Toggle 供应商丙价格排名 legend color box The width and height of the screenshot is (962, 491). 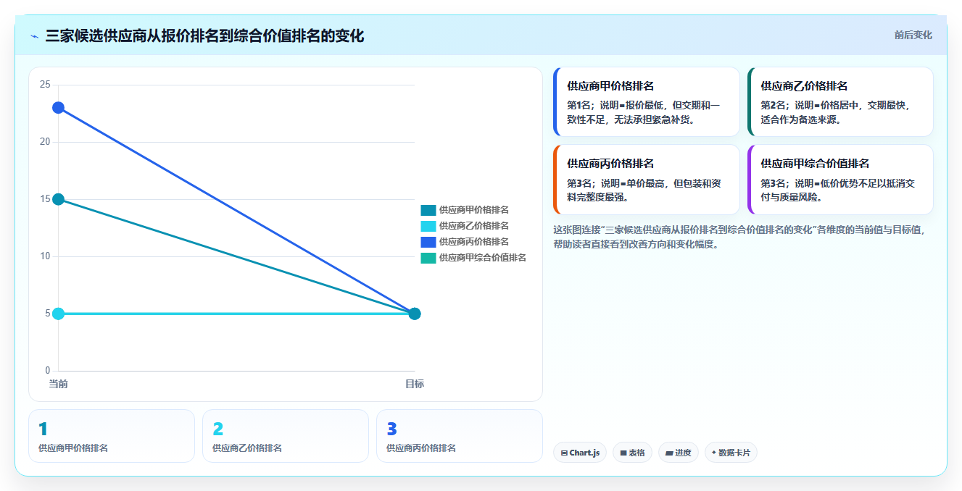pyautogui.click(x=428, y=242)
